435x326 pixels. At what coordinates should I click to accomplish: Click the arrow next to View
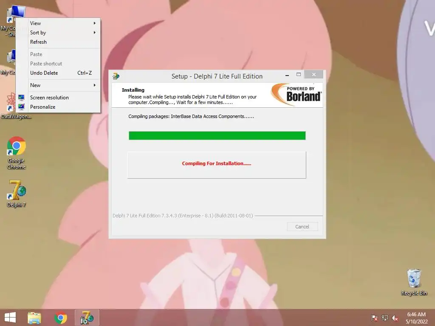pyautogui.click(x=95, y=23)
